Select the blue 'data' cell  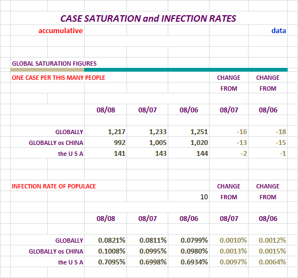tap(278, 30)
